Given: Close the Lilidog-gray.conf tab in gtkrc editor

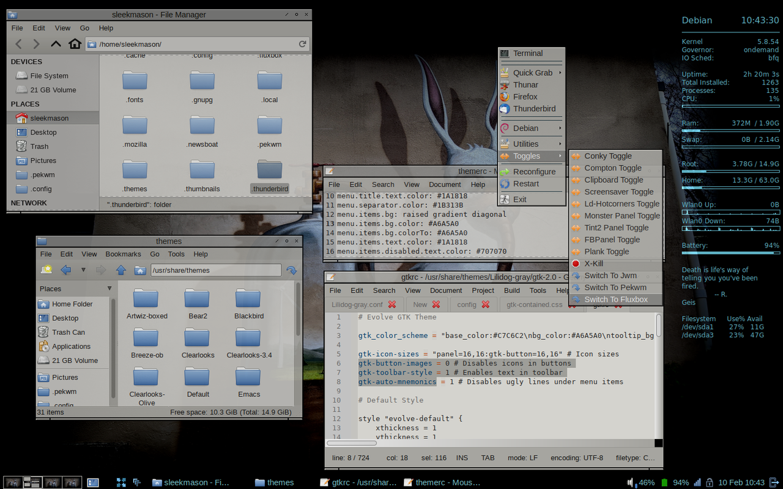Looking at the screenshot, I should coord(392,304).
